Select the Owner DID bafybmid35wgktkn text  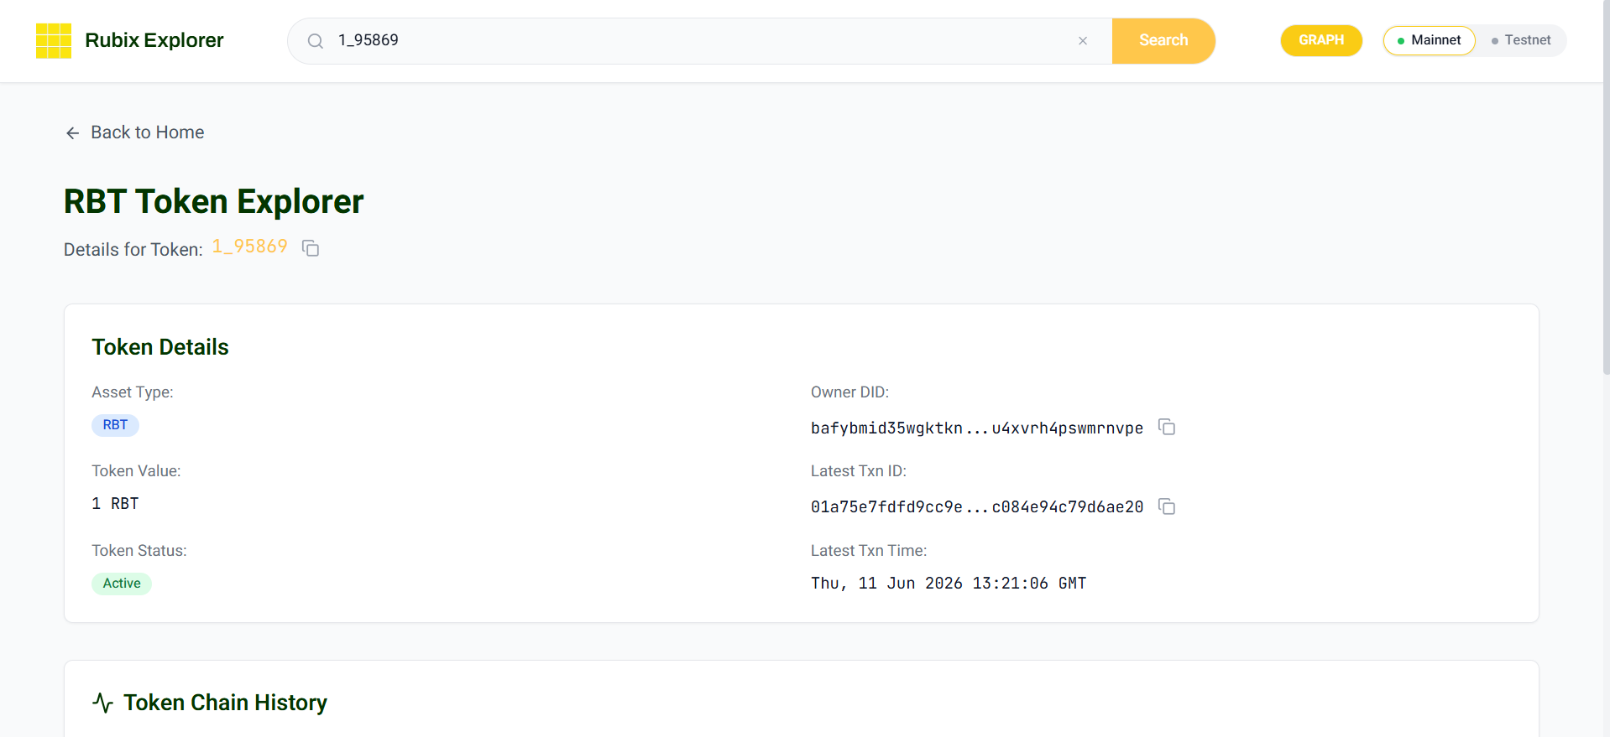(x=977, y=428)
